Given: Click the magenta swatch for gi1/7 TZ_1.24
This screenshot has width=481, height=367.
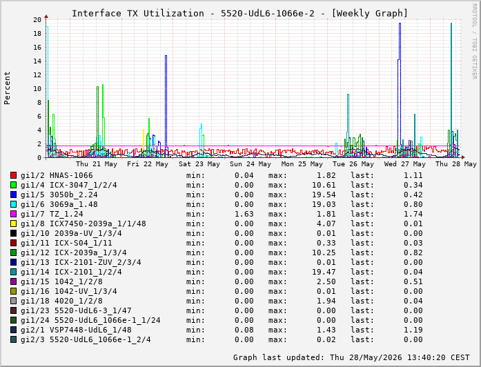Looking at the screenshot, I should click(13, 214).
